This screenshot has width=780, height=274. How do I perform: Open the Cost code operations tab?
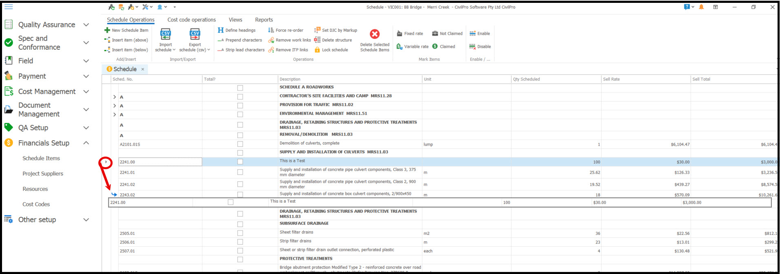pyautogui.click(x=191, y=20)
